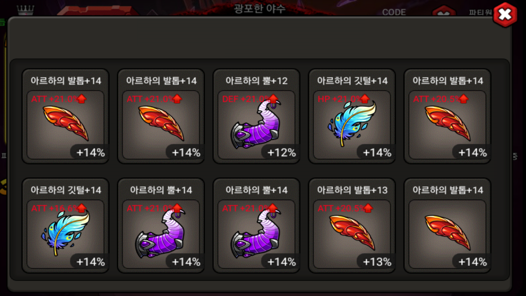The image size is (526, 296).
Task: Click the red mask icon beside CODE
Action: point(444,12)
